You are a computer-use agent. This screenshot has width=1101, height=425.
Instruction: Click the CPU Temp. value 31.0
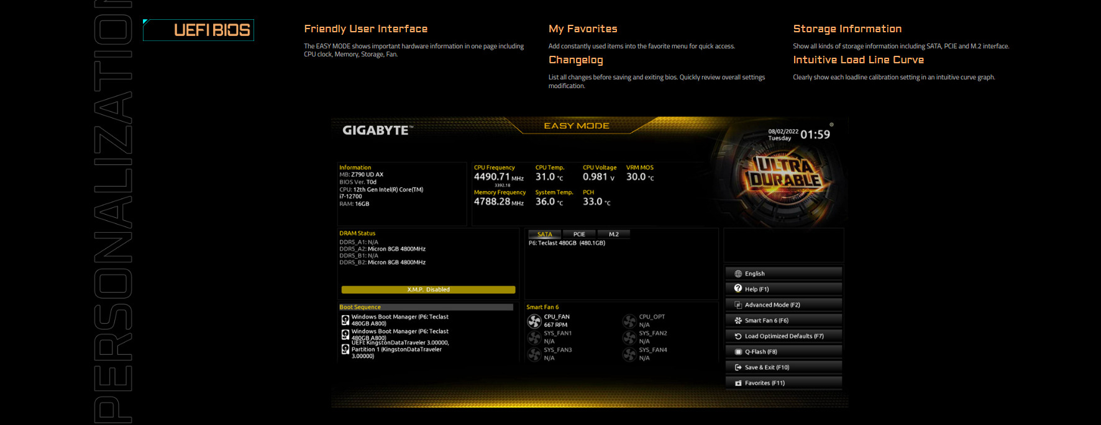[x=549, y=177]
